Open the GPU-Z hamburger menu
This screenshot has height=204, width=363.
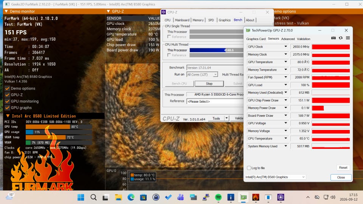click(x=348, y=38)
